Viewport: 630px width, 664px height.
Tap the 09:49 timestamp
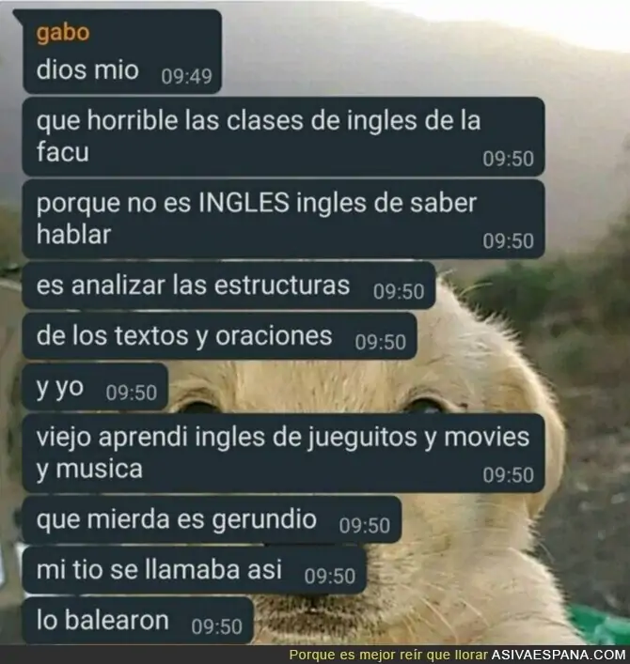click(186, 77)
